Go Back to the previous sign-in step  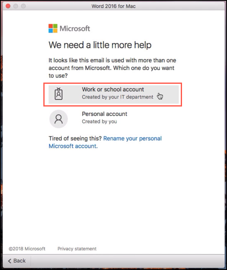17,261
